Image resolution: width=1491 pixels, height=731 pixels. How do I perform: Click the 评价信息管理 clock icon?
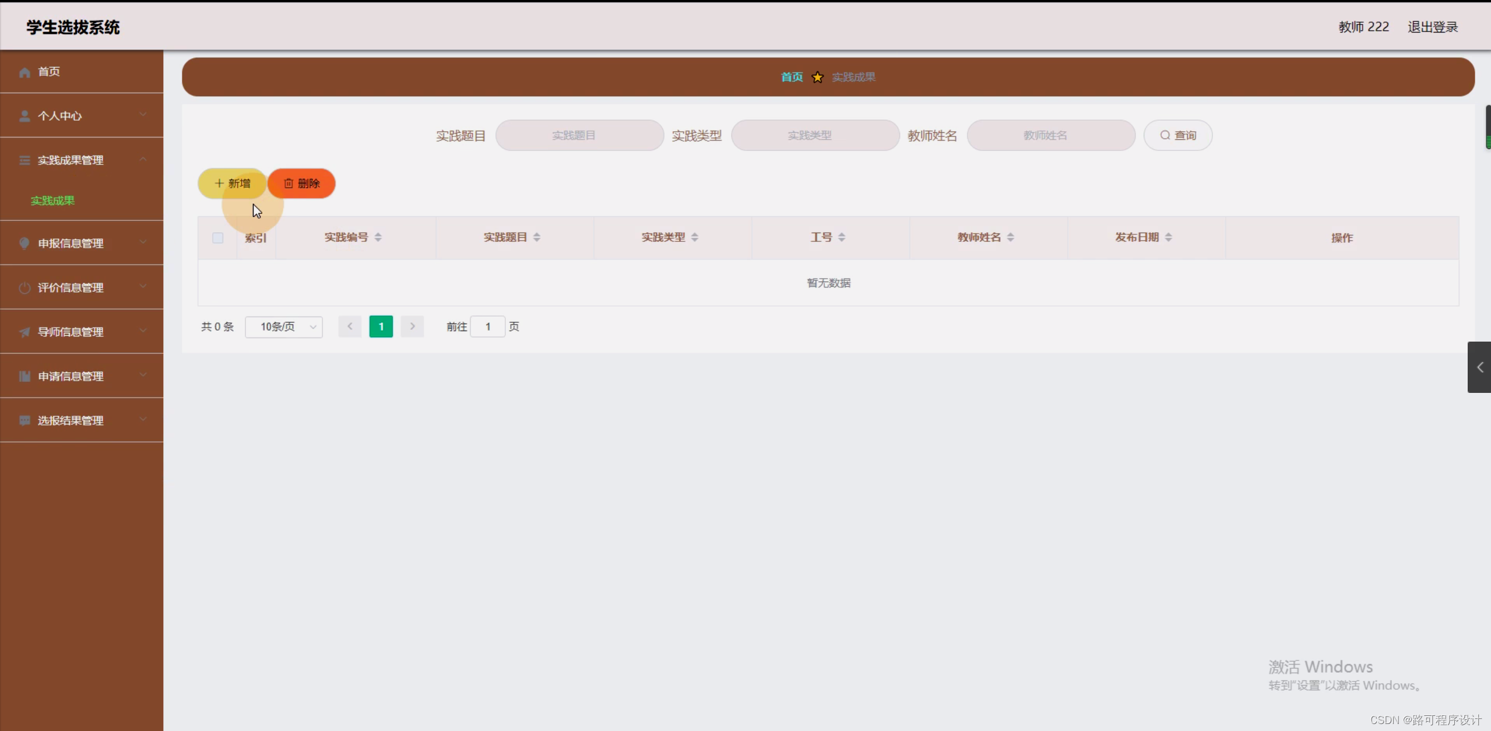[x=24, y=287]
